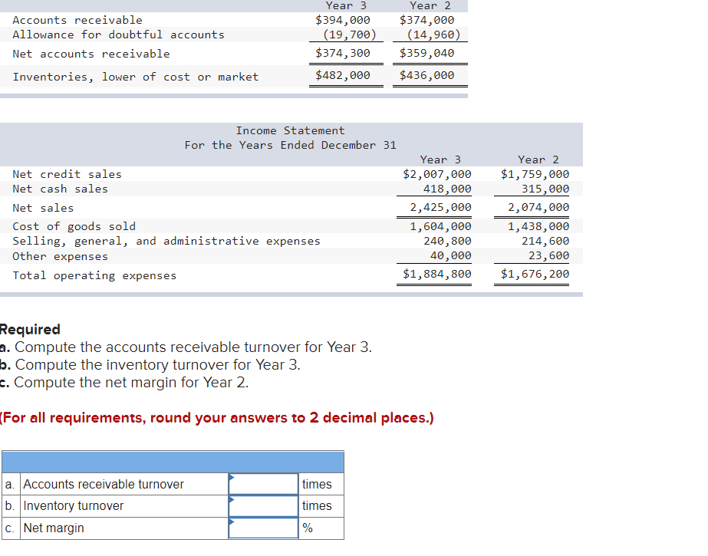Click the row label 'b.' in the table
This screenshot has width=708, height=556.
[x=8, y=506]
